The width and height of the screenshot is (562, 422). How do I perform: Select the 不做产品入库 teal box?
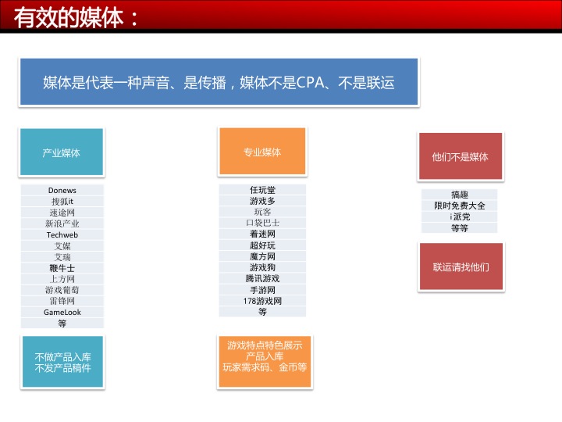pos(62,362)
